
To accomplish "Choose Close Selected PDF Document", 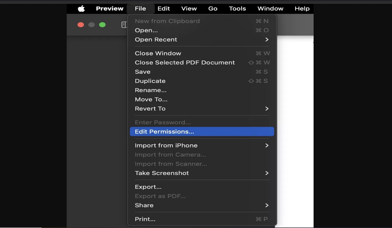I will coord(185,63).
